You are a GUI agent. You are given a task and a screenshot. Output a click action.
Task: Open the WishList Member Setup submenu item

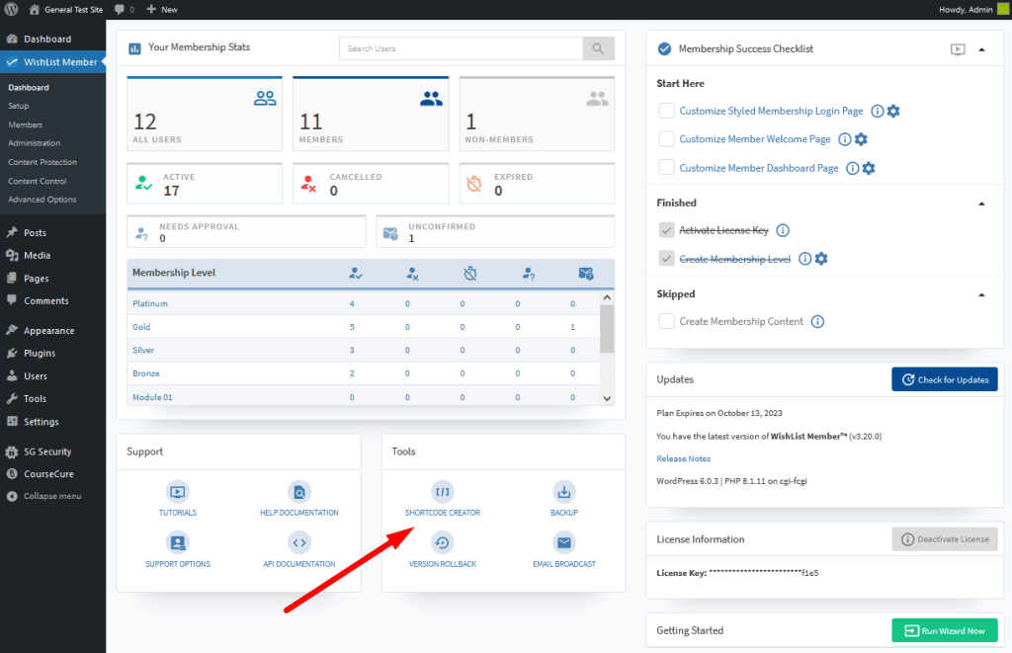click(x=19, y=106)
